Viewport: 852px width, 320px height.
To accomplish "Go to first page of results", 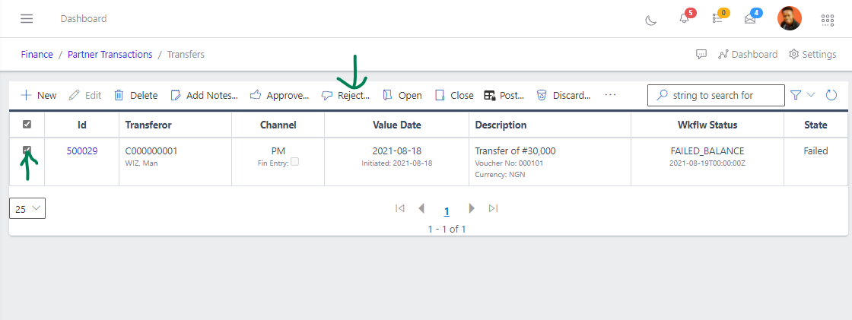I will [x=400, y=208].
